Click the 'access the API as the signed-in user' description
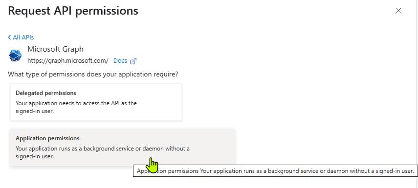The width and height of the screenshot is (418, 188). click(76, 107)
